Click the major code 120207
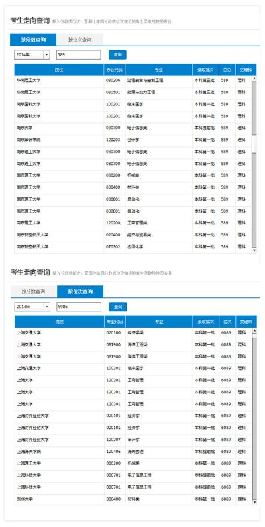265x527 pixels. [x=113, y=440]
